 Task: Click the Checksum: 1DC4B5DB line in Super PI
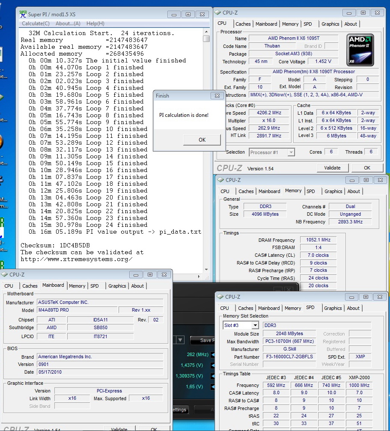coord(55,245)
